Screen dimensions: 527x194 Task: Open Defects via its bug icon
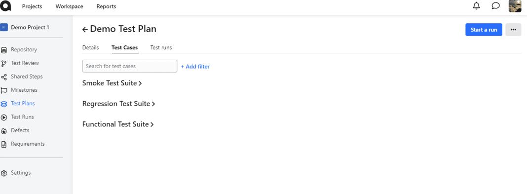(x=3, y=131)
